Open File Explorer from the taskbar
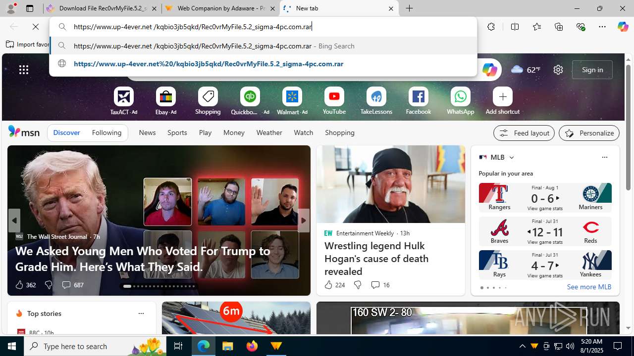This screenshot has height=356, width=634. [x=228, y=346]
